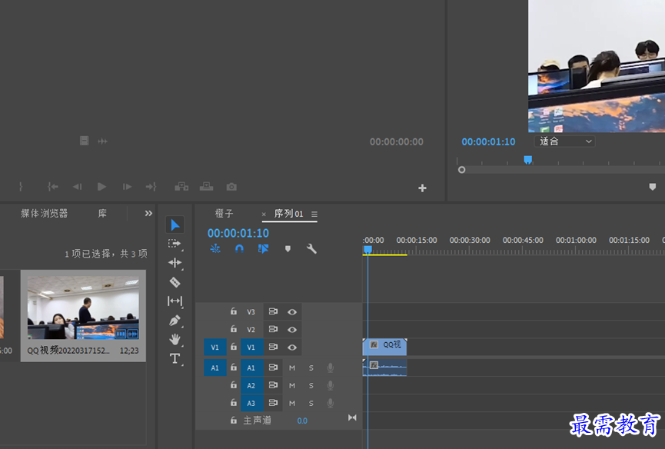Target the V1 track header
Screen dimensions: 665x449
pyautogui.click(x=251, y=348)
